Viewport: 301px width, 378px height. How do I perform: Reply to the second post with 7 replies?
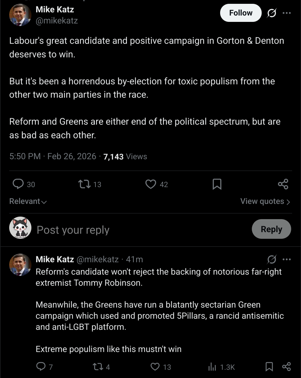point(41,367)
